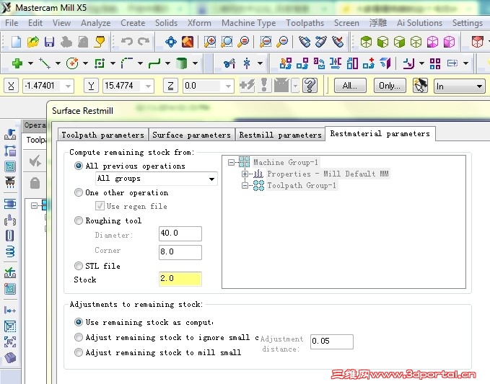Click the Create rectangle icon
This screenshot has width=490, height=384.
pos(100,63)
